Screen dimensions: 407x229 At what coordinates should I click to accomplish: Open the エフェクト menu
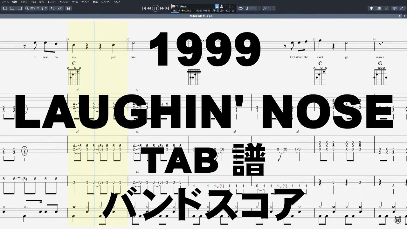click(x=51, y=2)
